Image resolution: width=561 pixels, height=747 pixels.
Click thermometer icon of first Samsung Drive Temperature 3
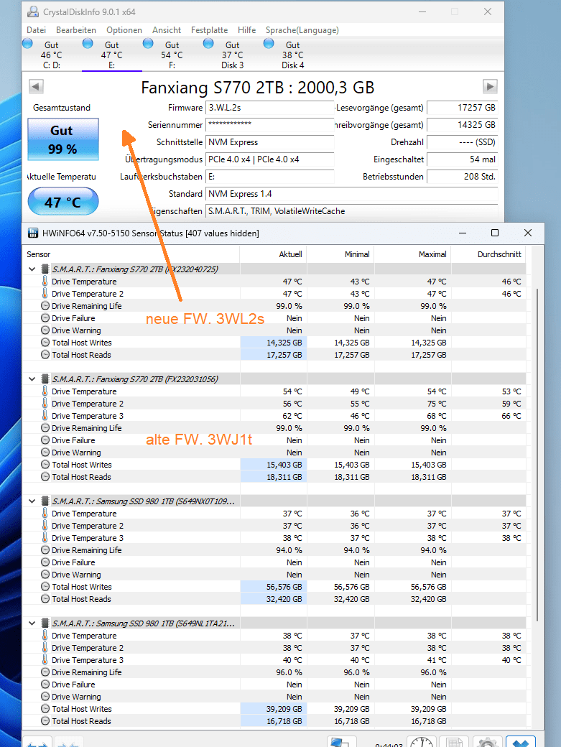45,538
